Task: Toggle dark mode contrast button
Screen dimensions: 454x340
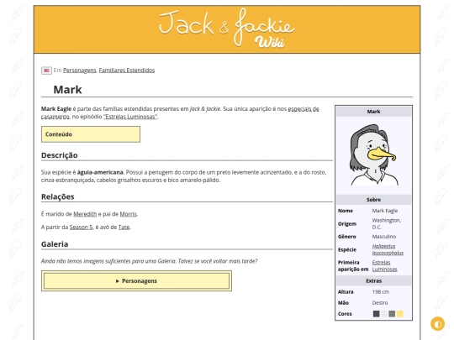Action: tap(437, 323)
